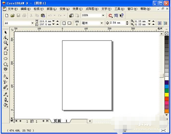The width and height of the screenshot is (171, 134).
Task: Open the units 毫米 dropdown
Action: [x=101, y=23]
